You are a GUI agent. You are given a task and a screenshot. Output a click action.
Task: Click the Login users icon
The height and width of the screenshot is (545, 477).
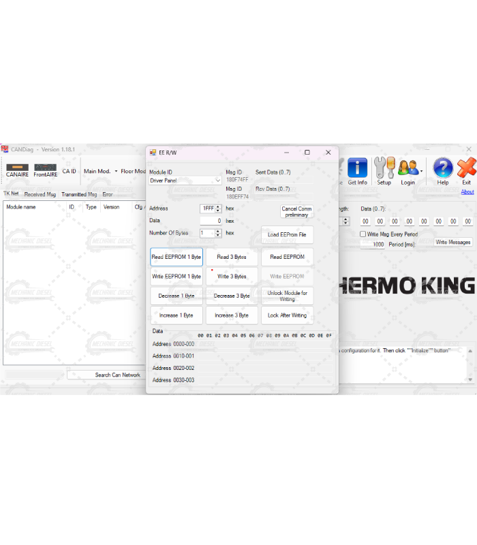(x=407, y=168)
